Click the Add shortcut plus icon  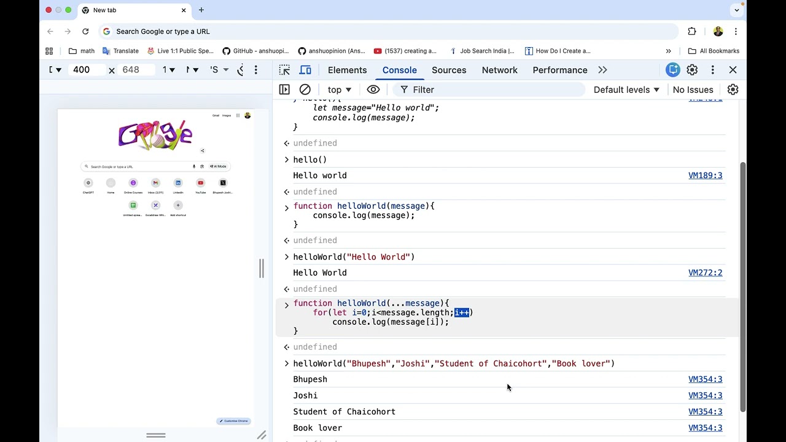pos(178,205)
